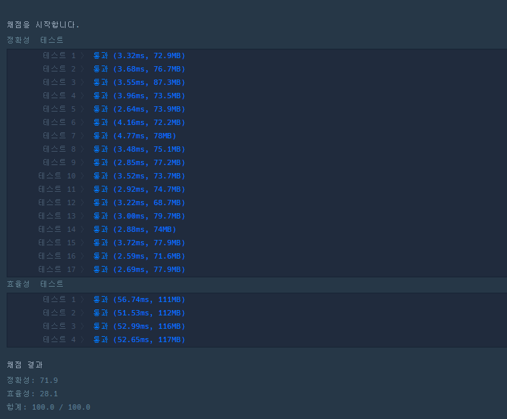Select the '효율성: 28.1' score line
The image size is (507, 419).
[x=32, y=394]
